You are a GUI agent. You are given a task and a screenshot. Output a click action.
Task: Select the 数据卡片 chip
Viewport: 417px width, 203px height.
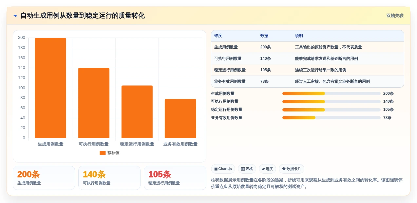pos(292,169)
